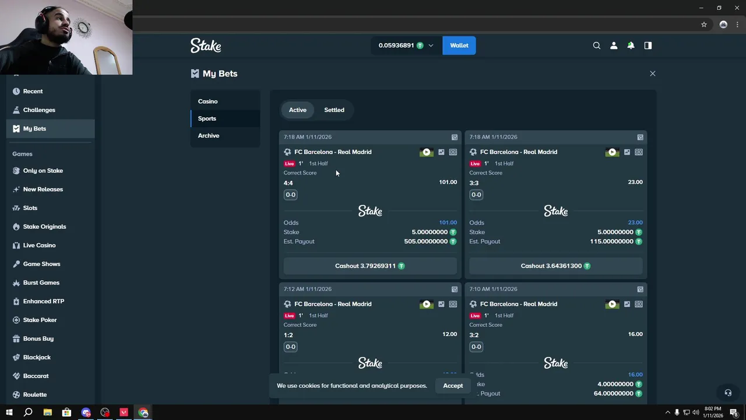
Task: Open scoreboard icon on 4:4 bet card
Action: coord(453,152)
